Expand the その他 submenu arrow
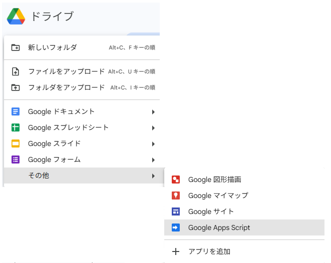The height and width of the screenshot is (263, 331). pos(153,176)
